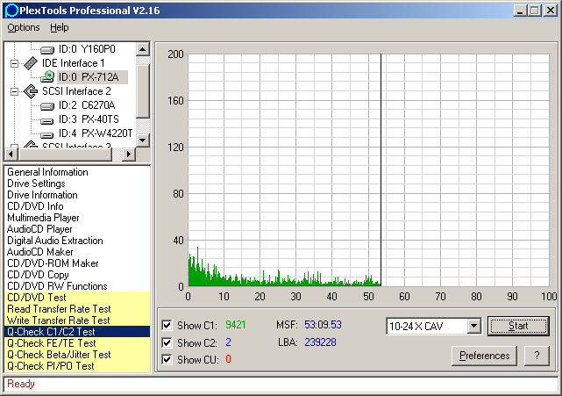Image resolution: width=562 pixels, height=396 pixels.
Task: Click the PX-40TS drive icon
Action: 46,120
